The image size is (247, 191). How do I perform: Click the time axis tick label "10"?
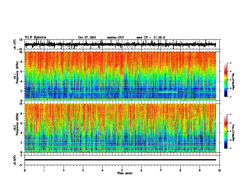pos(219,170)
